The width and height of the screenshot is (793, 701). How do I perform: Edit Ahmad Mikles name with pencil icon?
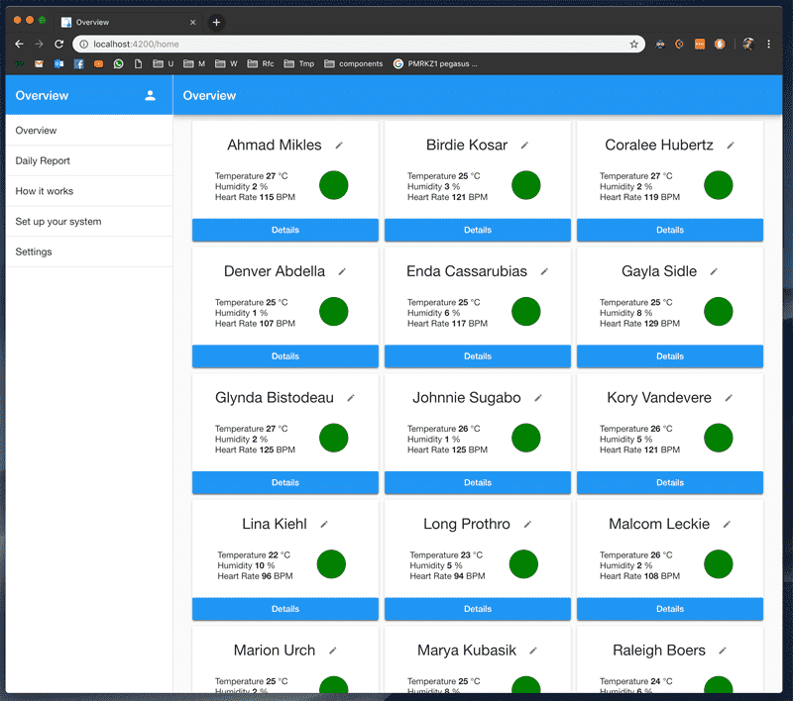[339, 146]
